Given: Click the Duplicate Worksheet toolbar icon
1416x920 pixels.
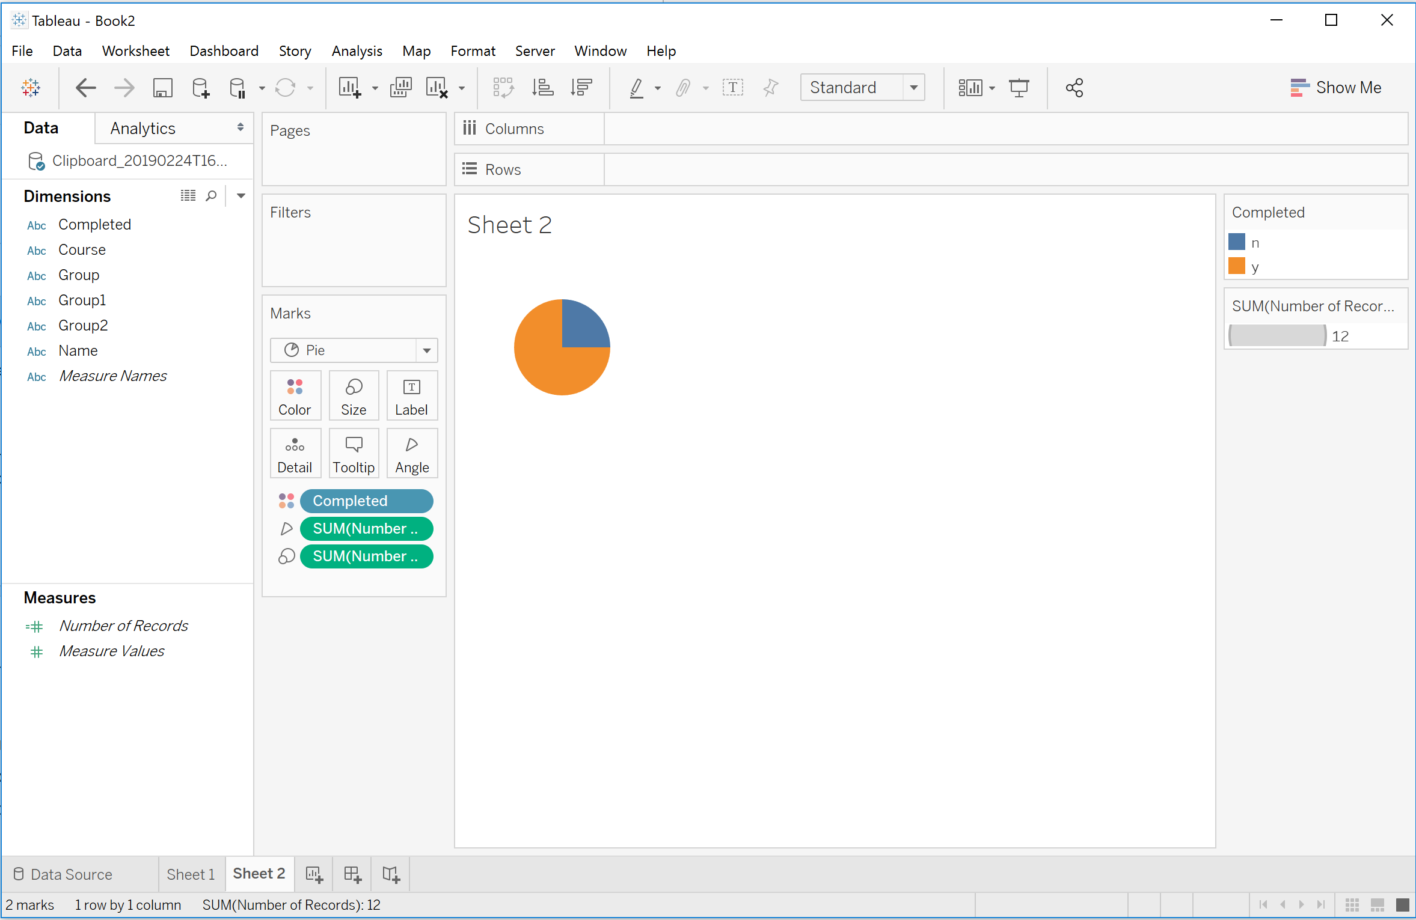Looking at the screenshot, I should pos(400,88).
